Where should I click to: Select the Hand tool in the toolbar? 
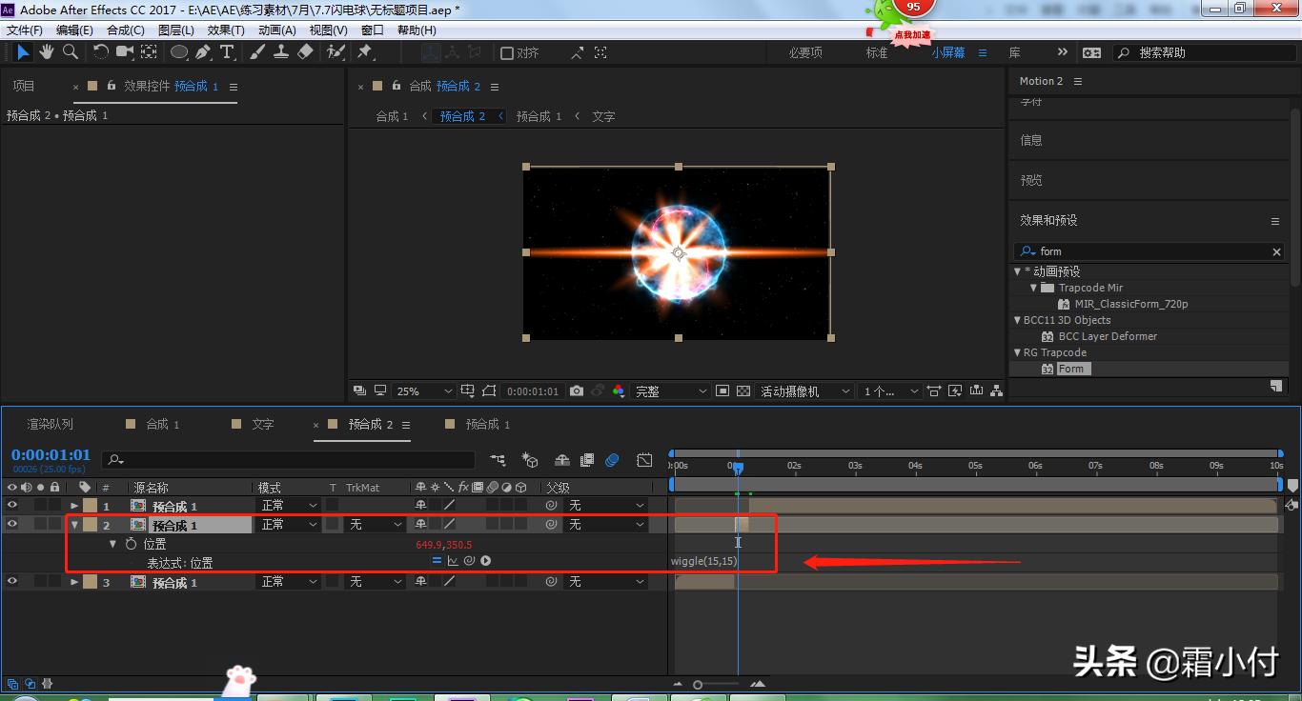(x=46, y=52)
